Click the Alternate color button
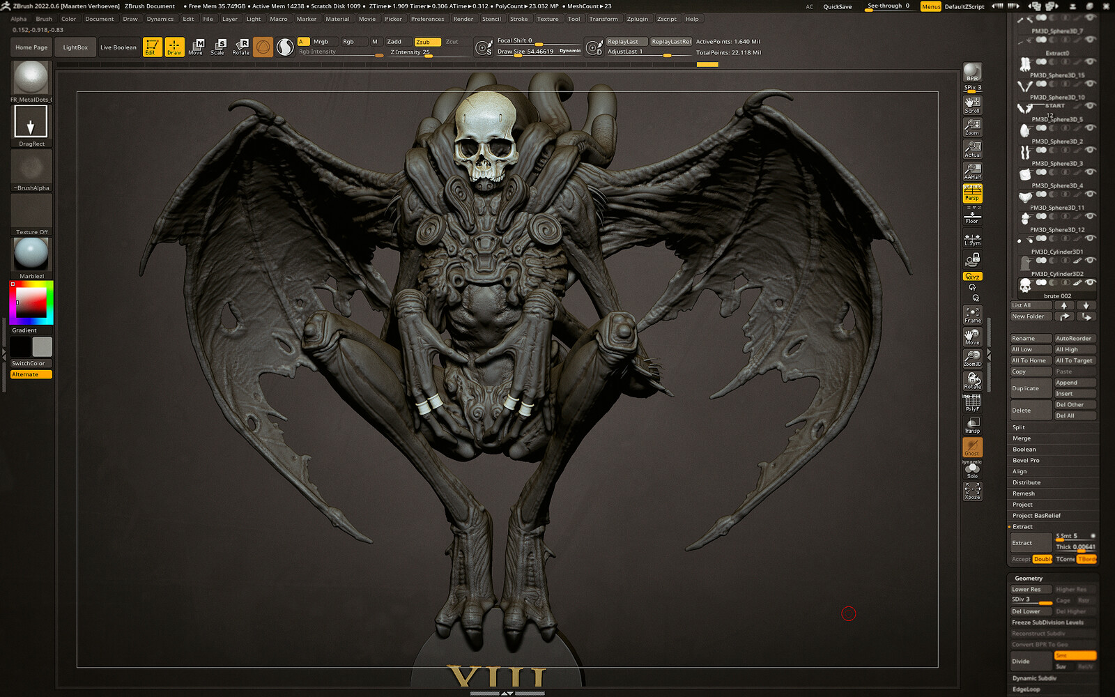 click(x=31, y=374)
